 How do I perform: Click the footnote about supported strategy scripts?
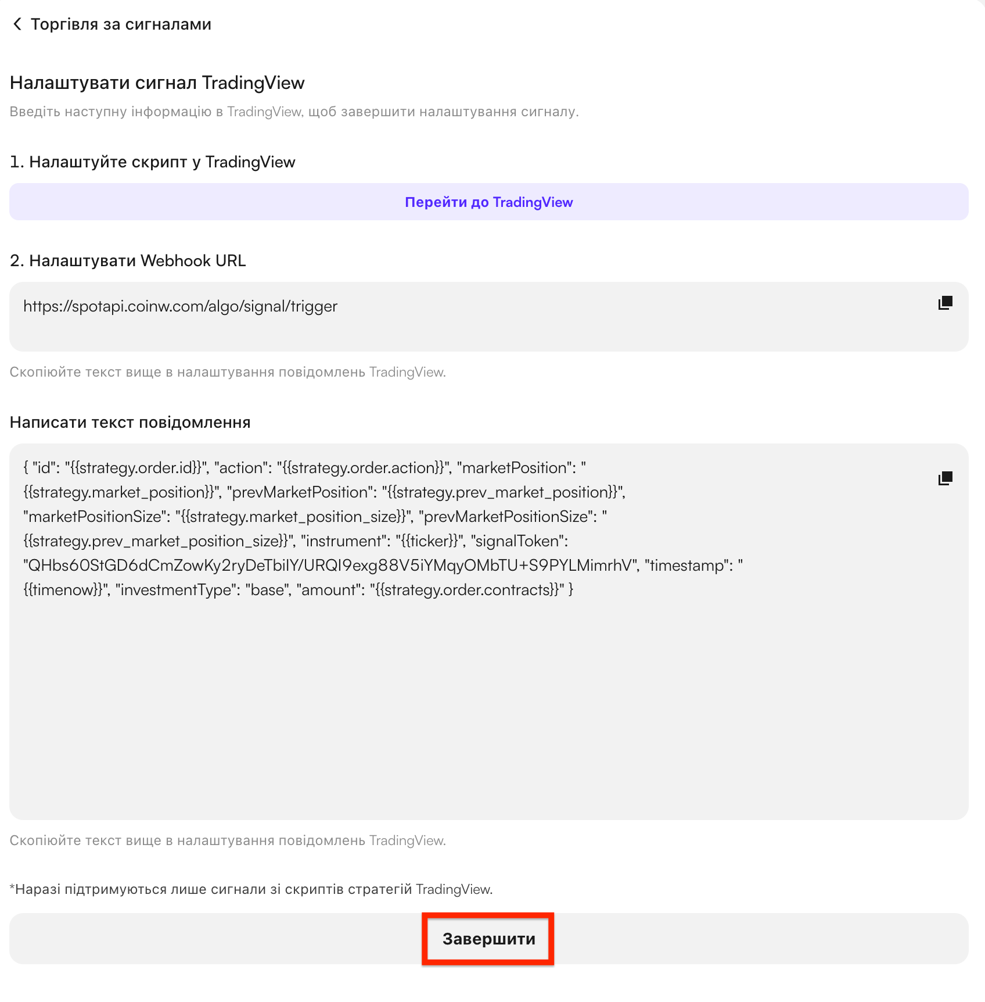251,889
